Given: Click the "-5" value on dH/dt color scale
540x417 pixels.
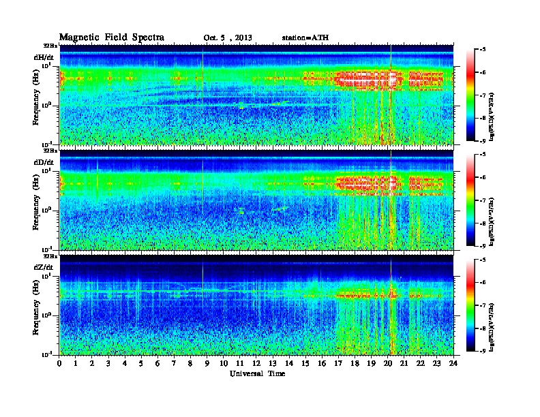Looking at the screenshot, I should coord(483,50).
